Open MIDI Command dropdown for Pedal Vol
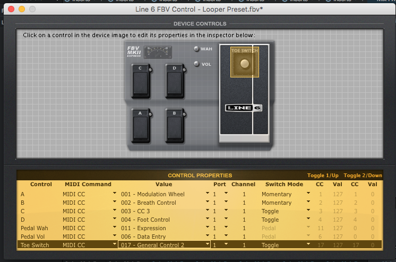 point(115,235)
